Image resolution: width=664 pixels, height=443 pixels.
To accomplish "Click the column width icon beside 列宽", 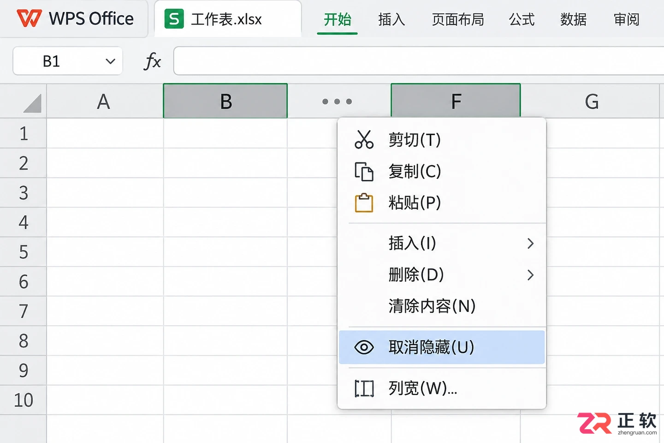I will coord(364,389).
